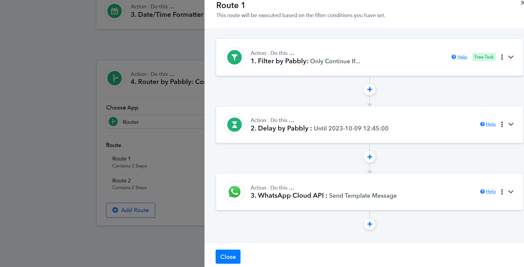Click the Filter by Pabbly funnel icon
The width and height of the screenshot is (524, 267).
coord(235,57)
